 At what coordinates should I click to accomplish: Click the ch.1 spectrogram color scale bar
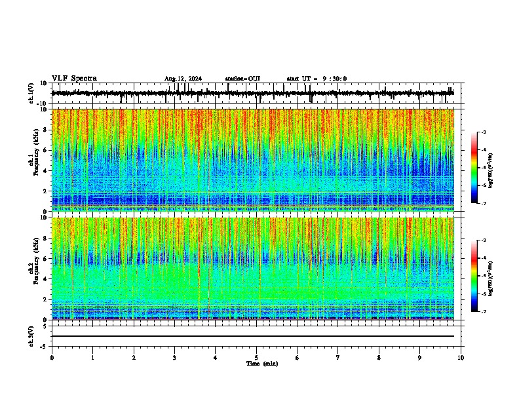coord(474,168)
